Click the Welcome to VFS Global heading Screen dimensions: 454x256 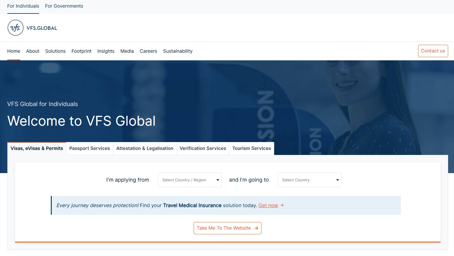coord(81,121)
